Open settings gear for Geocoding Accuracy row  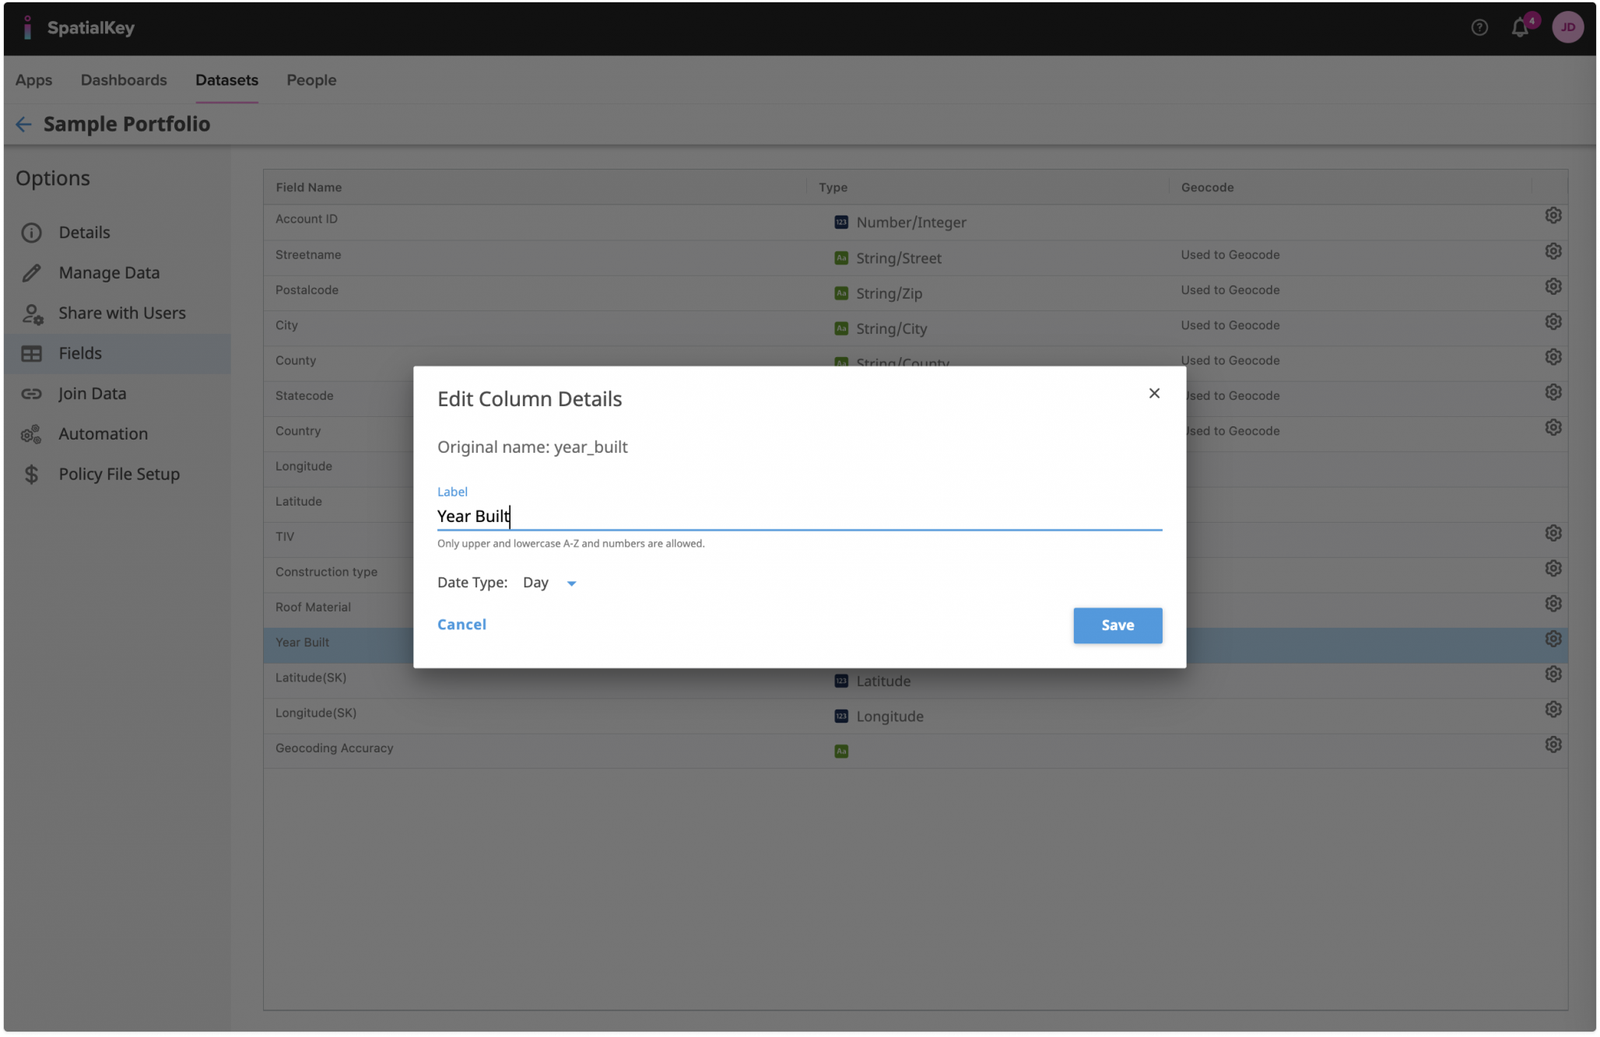point(1553,744)
